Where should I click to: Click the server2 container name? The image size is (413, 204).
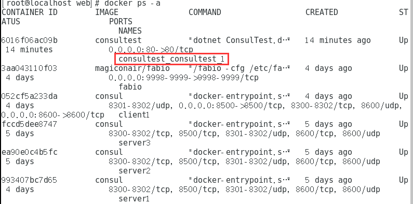coord(135,171)
